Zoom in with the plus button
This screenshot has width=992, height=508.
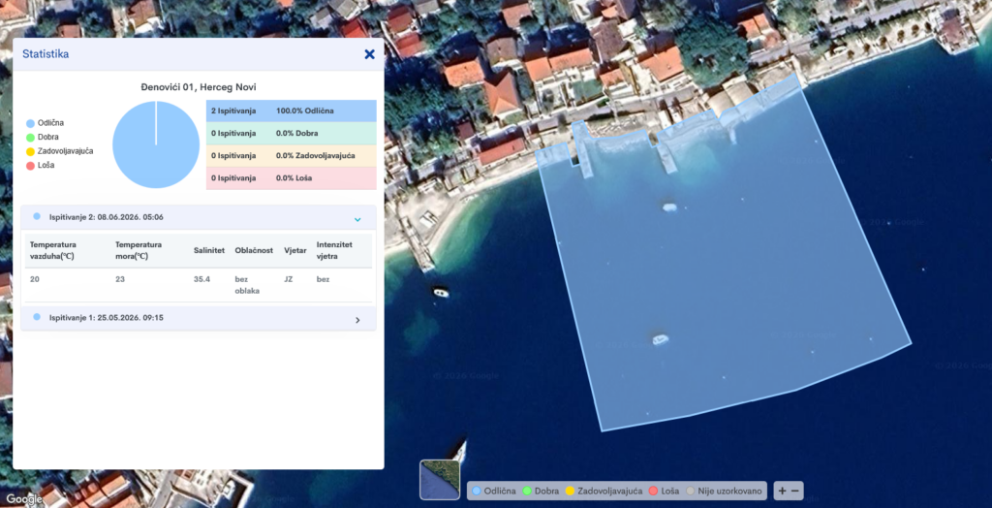[x=782, y=491]
